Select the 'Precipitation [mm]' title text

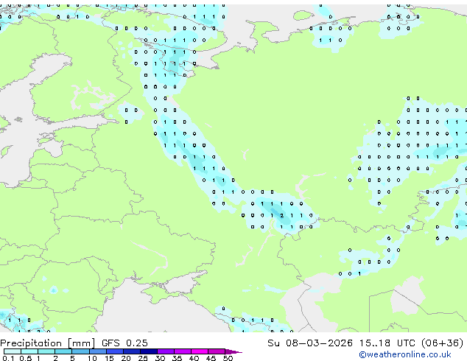(48, 343)
